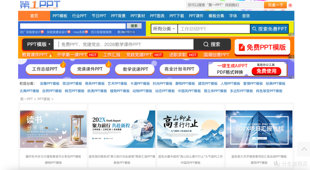Select 字体 in navigation bar
The image size is (310, 170).
click(233, 16)
